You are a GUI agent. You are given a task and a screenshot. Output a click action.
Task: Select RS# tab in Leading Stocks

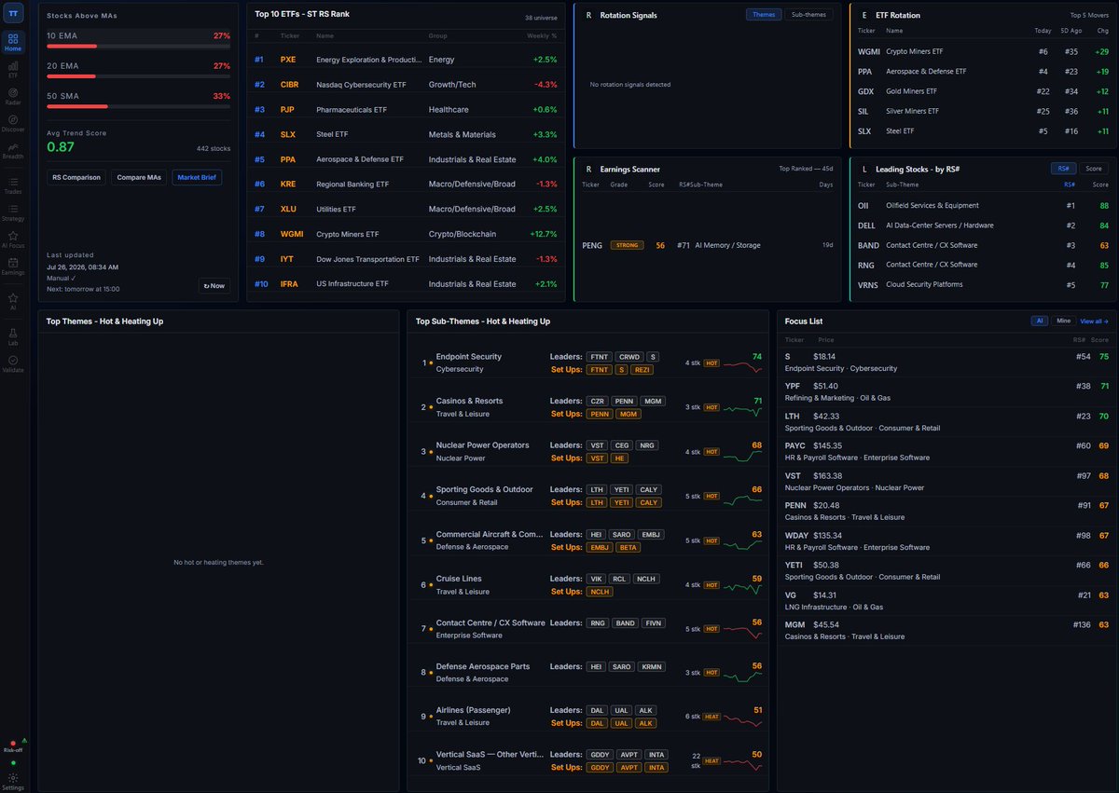pos(1063,169)
